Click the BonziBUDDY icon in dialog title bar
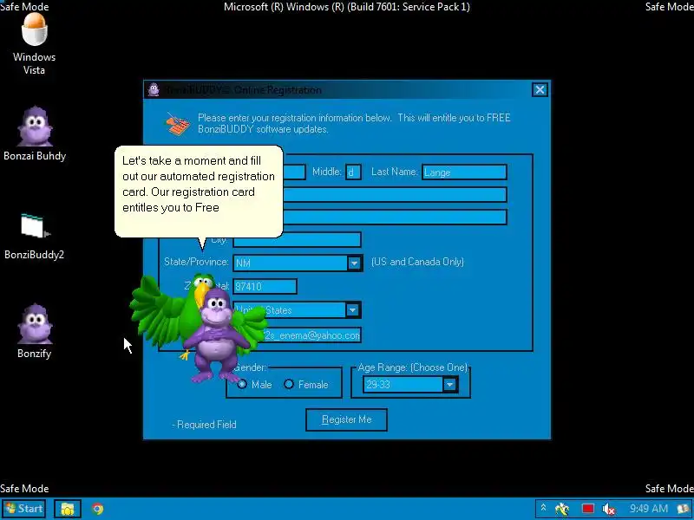The width and height of the screenshot is (694, 520). 154,90
